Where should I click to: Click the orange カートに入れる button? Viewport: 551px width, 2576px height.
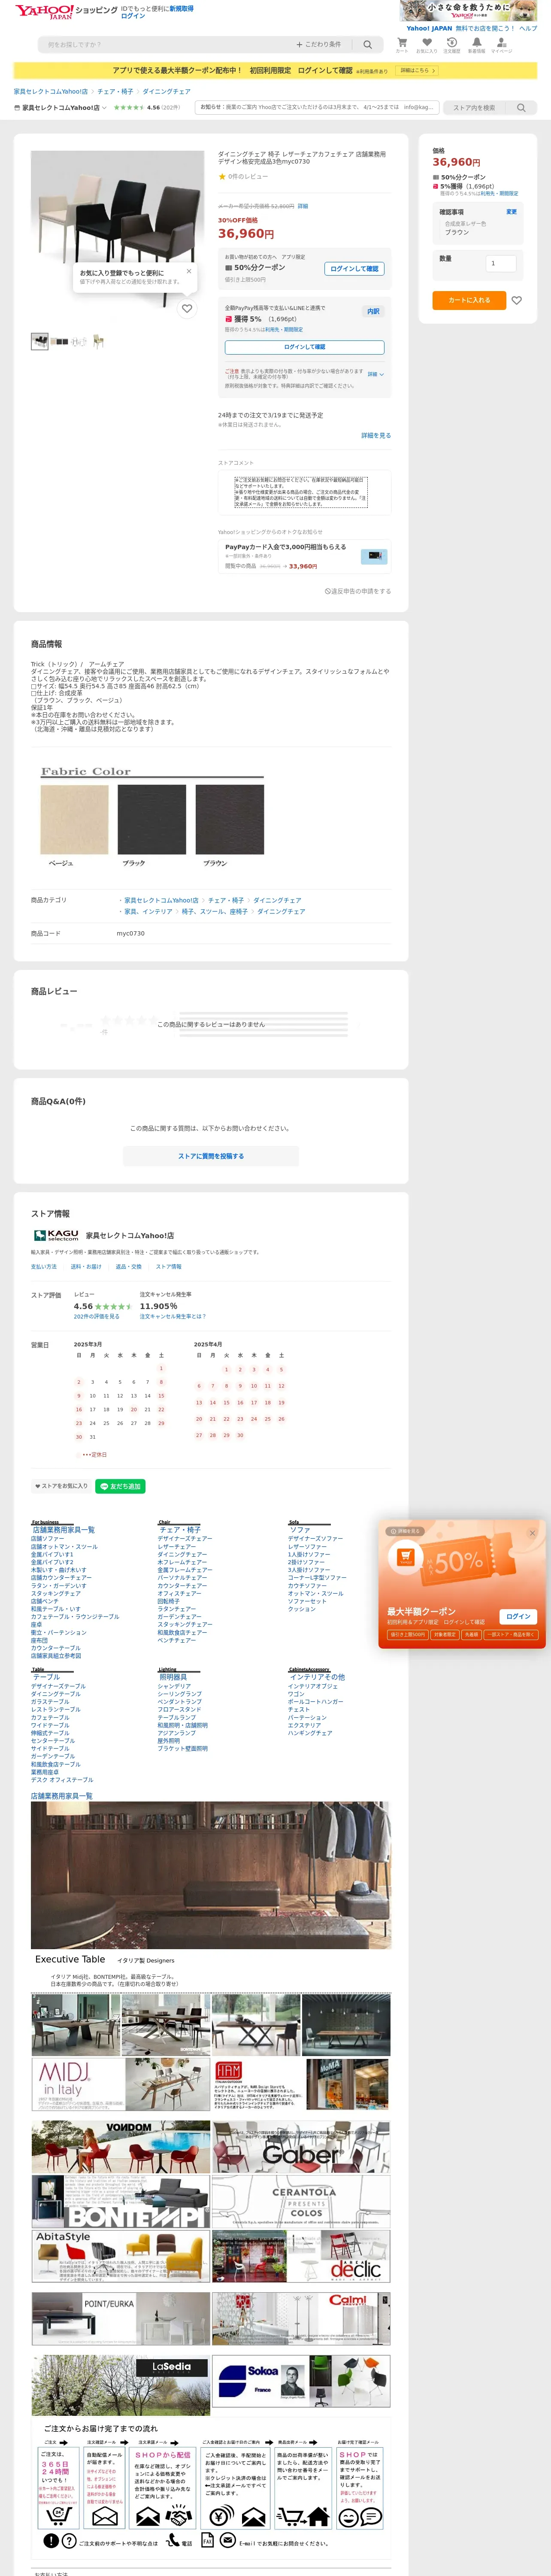click(x=469, y=300)
